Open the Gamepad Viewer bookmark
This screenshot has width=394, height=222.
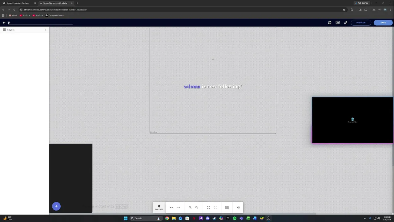56,15
